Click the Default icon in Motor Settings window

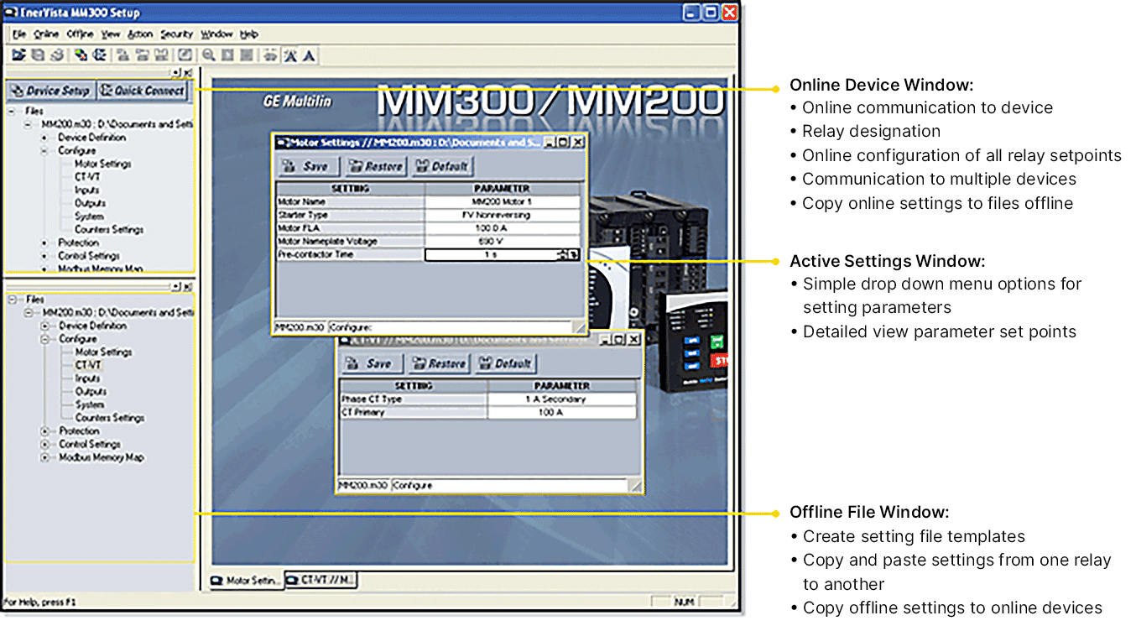422,166
